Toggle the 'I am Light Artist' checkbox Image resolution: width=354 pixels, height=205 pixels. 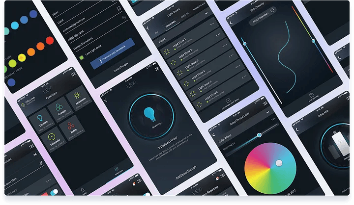(82, 57)
